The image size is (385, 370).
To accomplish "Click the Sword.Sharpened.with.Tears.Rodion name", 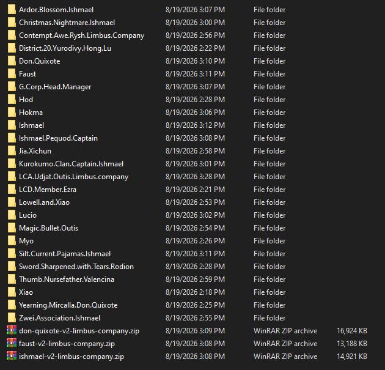I will click(76, 267).
